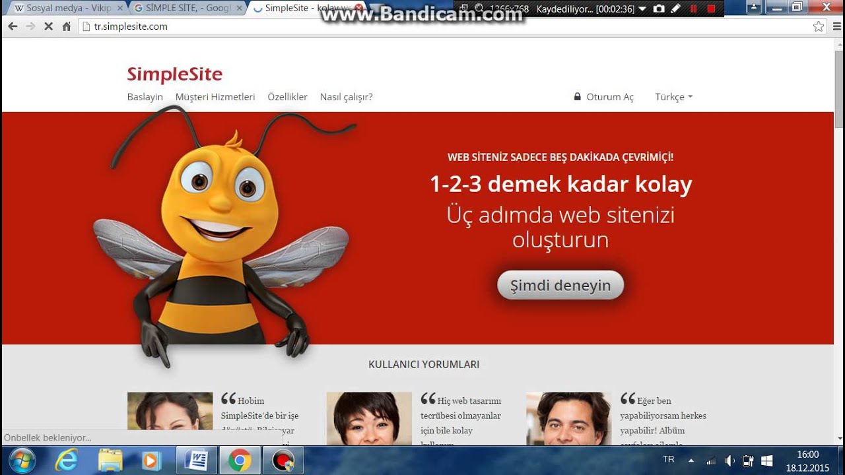Click the scrollbar down arrow

click(839, 439)
